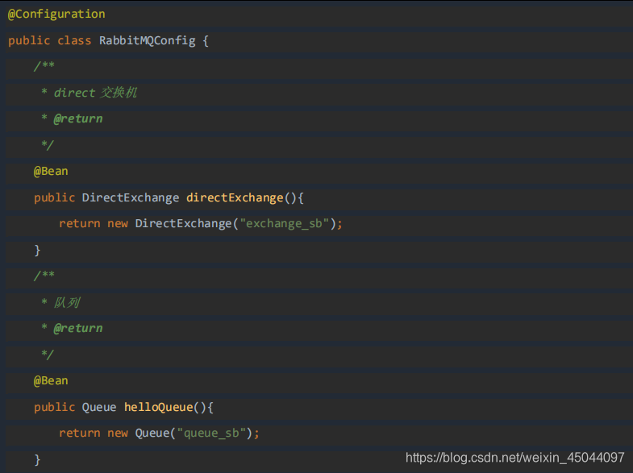Click the @Bean annotation above helloQueue
The image size is (633, 473).
click(x=51, y=380)
